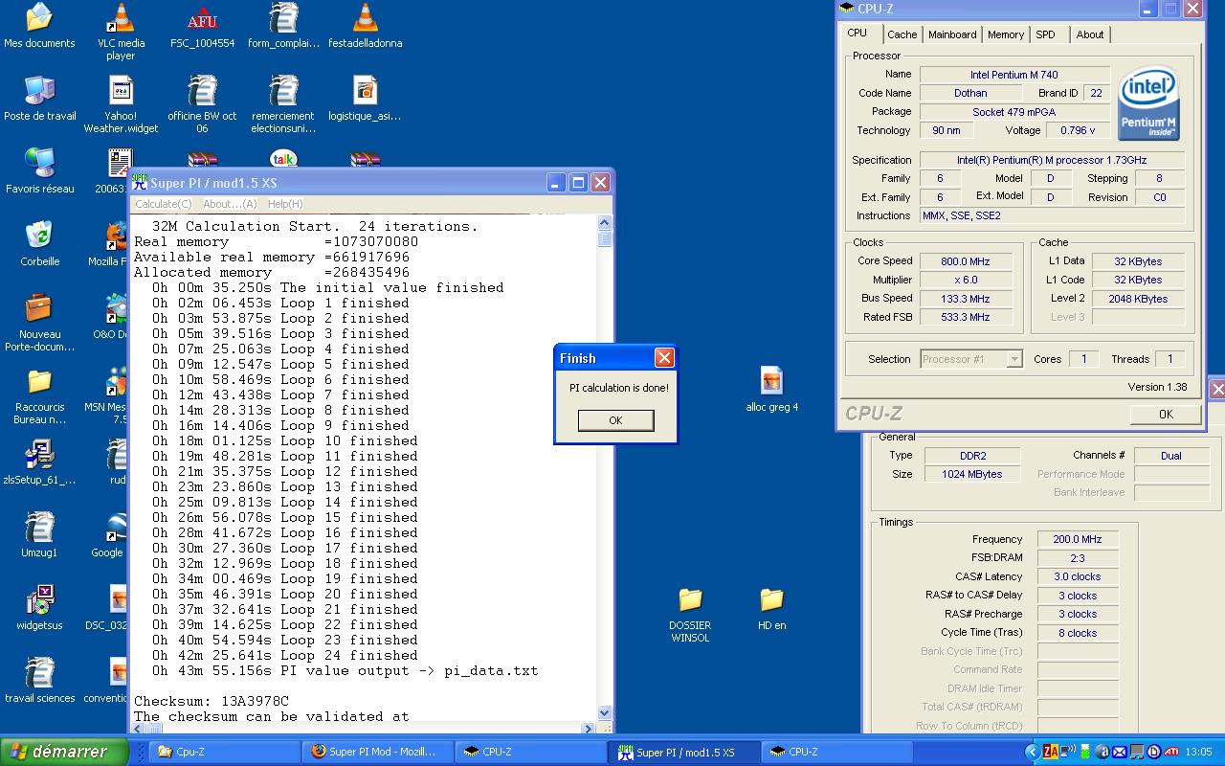The image size is (1225, 766).
Task: Switch to Super PI / mod1.5 XS taskbar button
Action: tap(684, 752)
